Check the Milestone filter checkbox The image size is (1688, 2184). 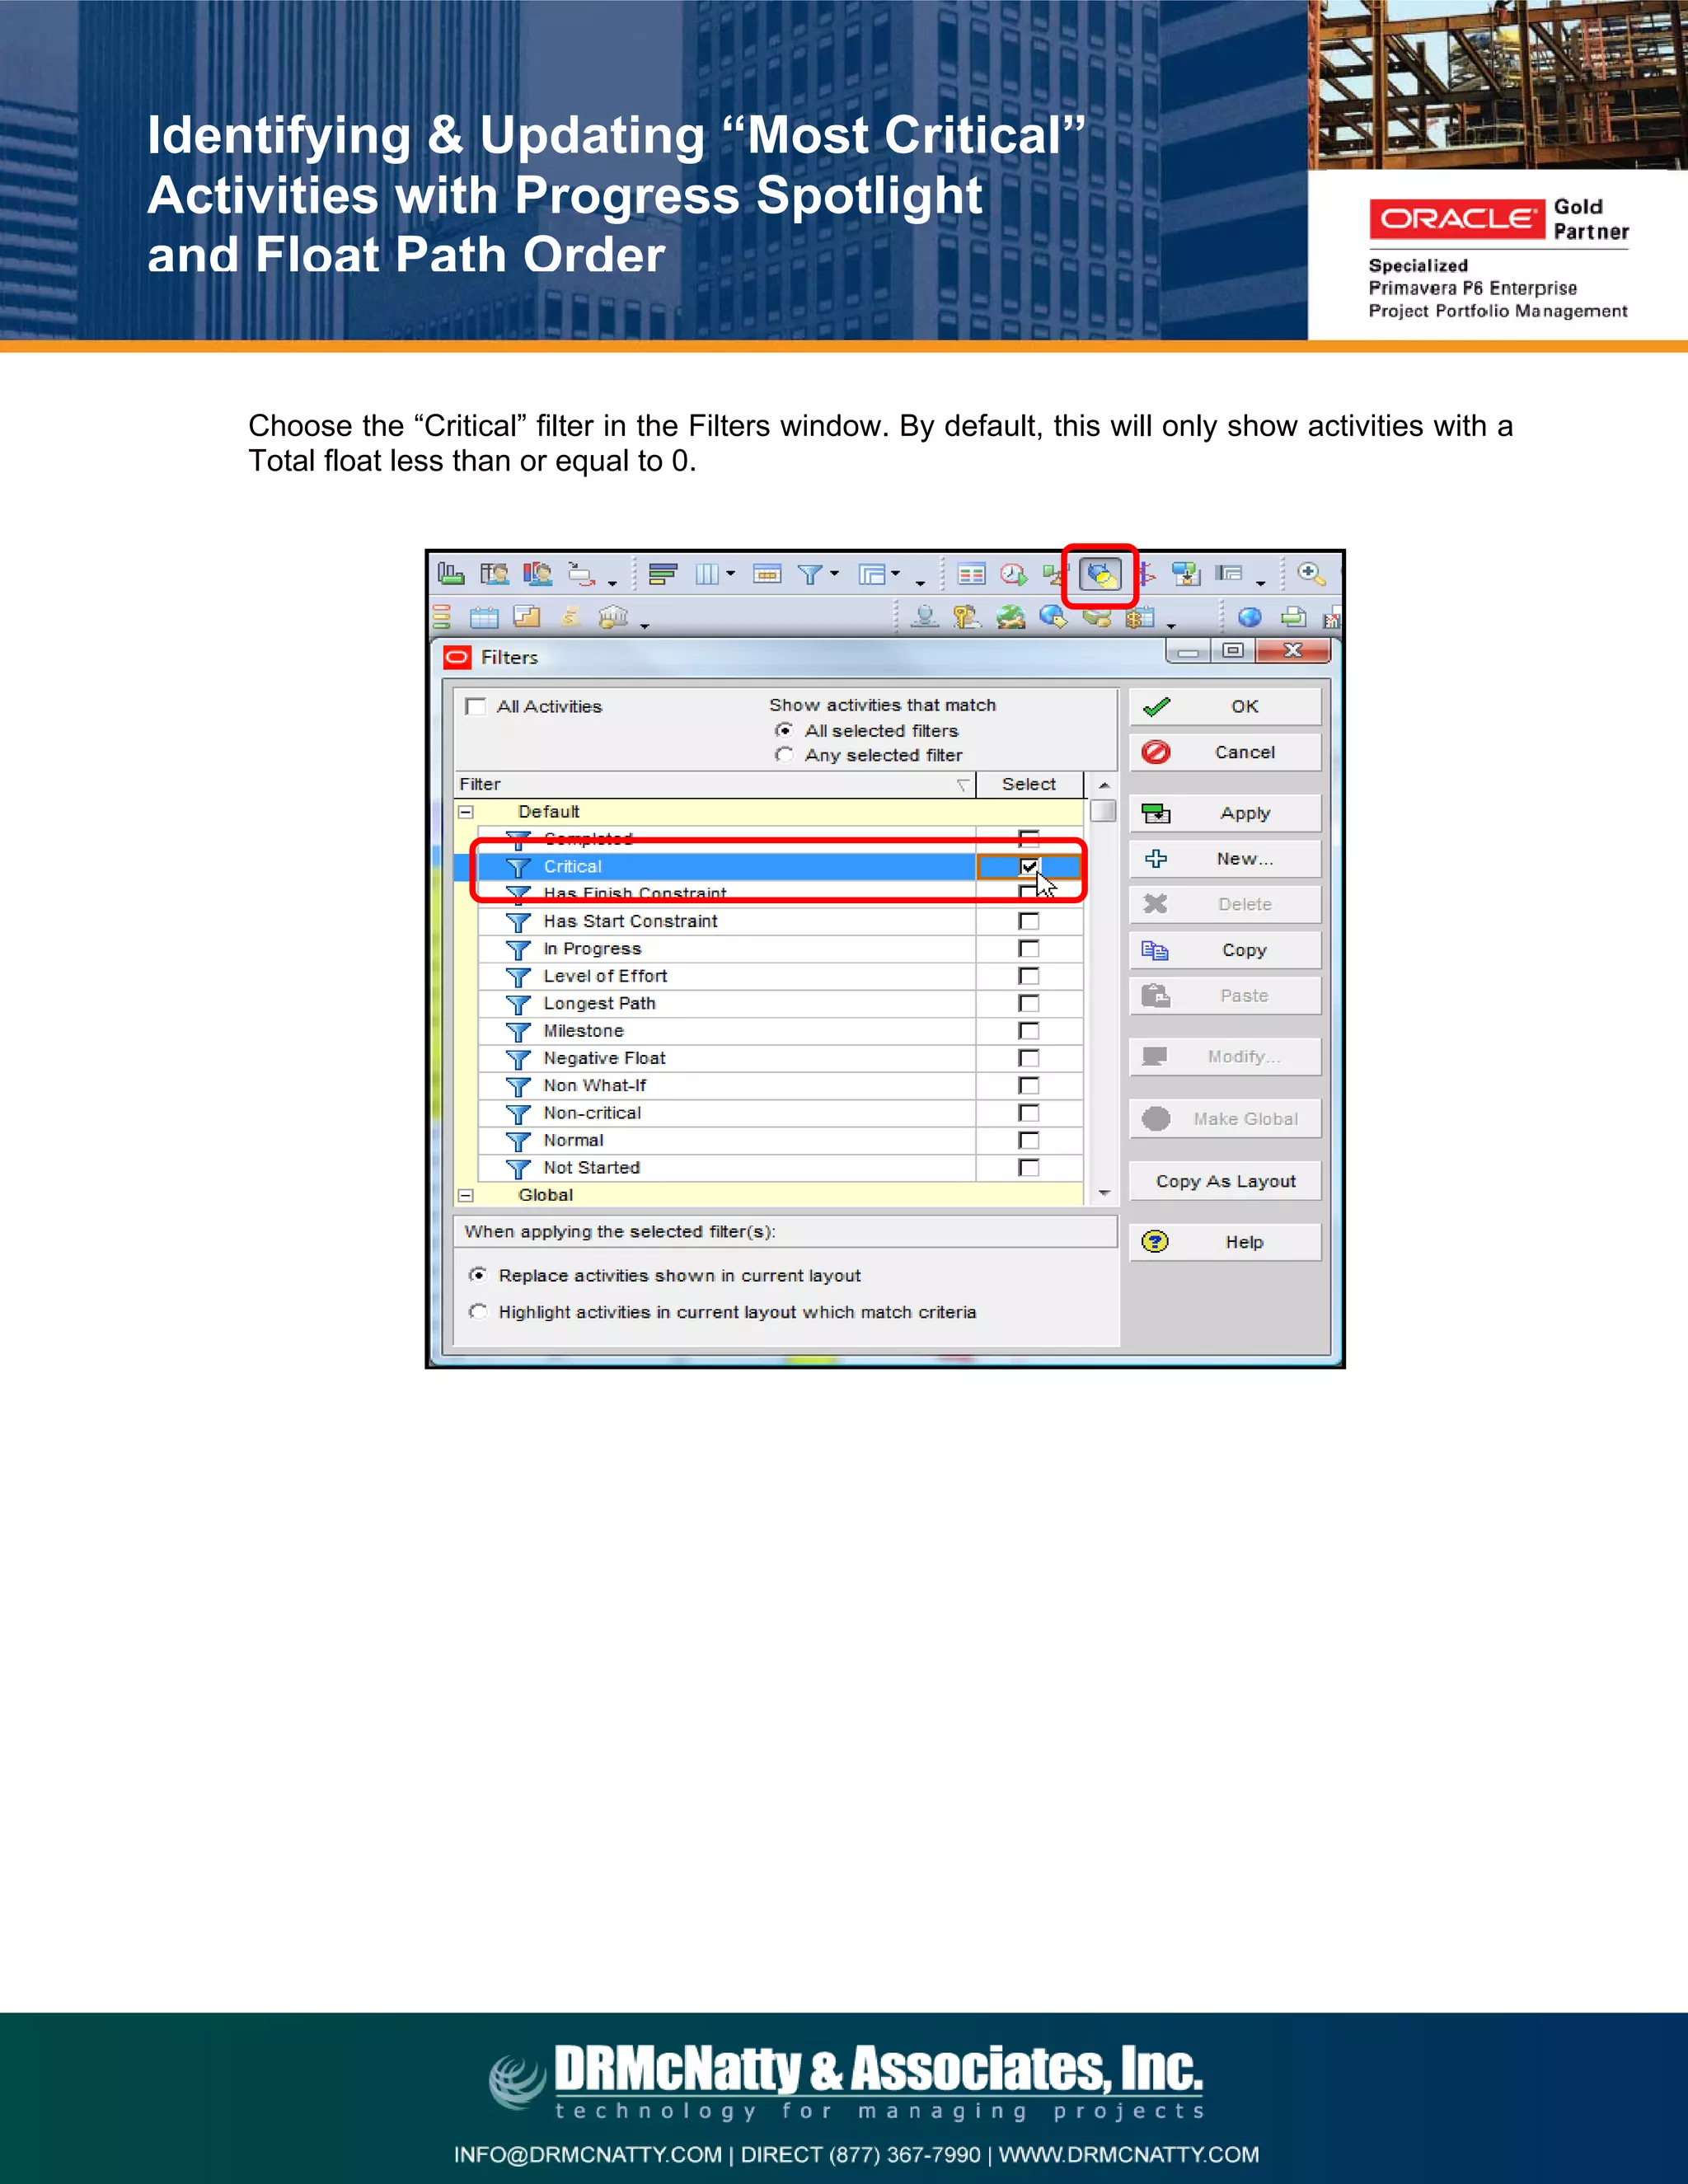(x=1029, y=1031)
